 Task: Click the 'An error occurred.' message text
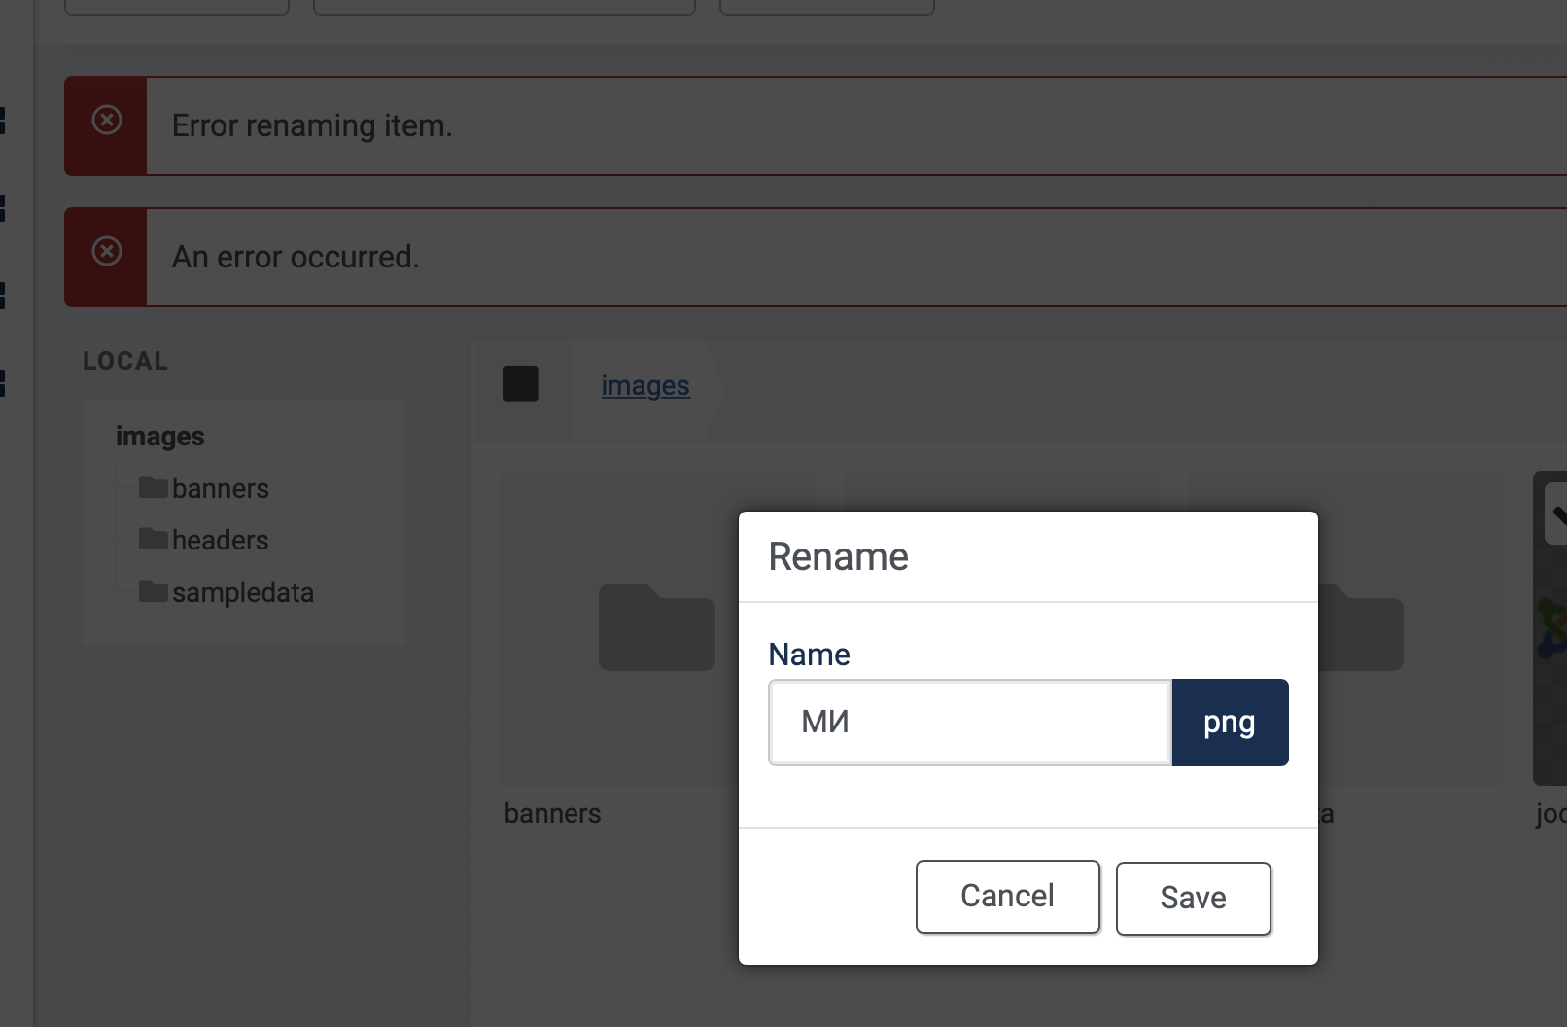click(x=296, y=257)
